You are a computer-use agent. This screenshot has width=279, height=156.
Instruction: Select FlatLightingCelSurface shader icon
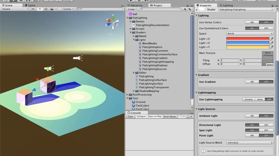pos(137,80)
